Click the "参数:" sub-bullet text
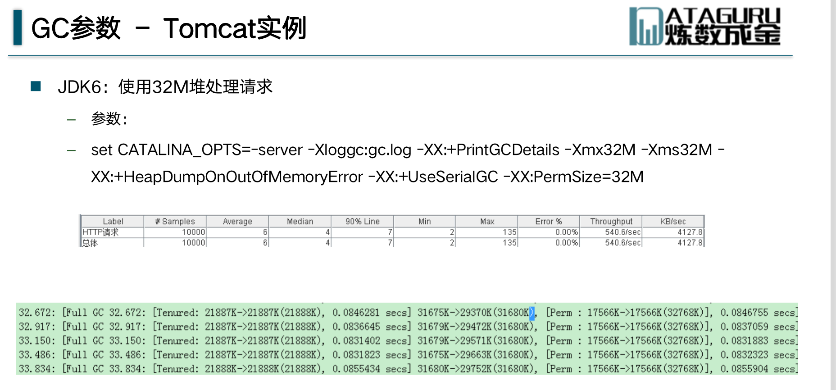This screenshot has height=390, width=836. coord(109,119)
